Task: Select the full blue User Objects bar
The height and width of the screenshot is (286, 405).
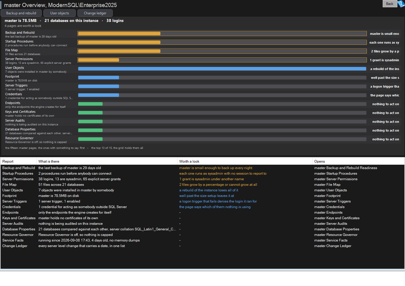Action: click(x=222, y=69)
